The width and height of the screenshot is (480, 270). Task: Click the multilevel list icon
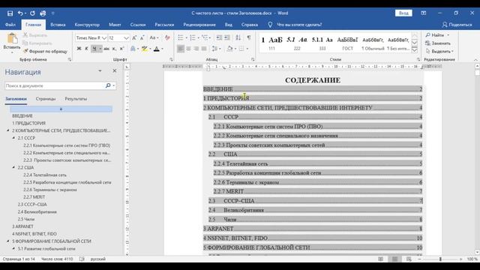pyautogui.click(x=204, y=37)
